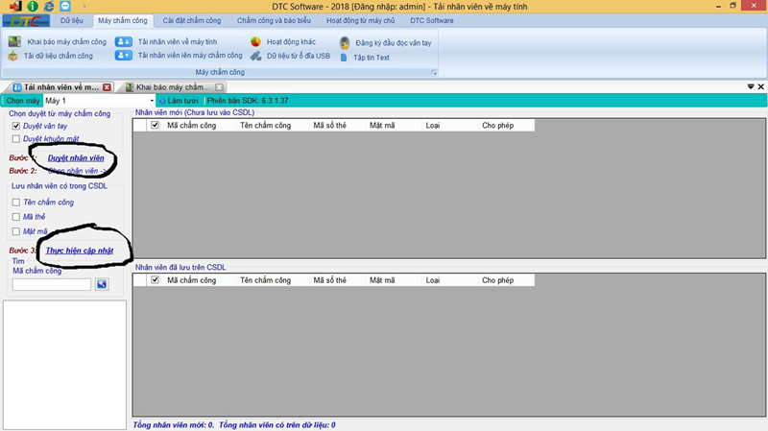768x431 pixels.
Task: Click the Tập tin Text icon
Action: pyautogui.click(x=346, y=58)
